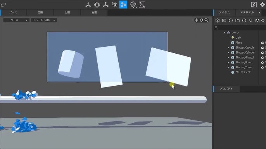
Task: Click the dice icon at top right
Action: click(254, 5)
